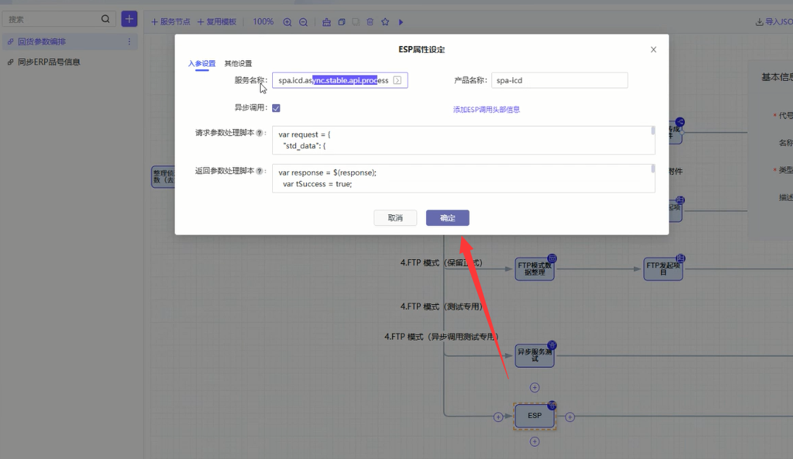
Task: Open the more menu for 回货参数编排
Action: tap(129, 42)
